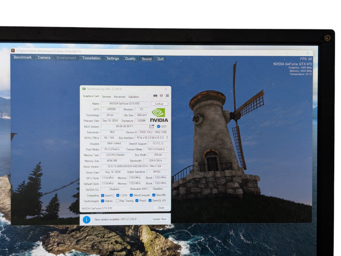Take a GPU-Z screenshot with camera icon
Image resolution: width=341 pixels, height=256 pixels.
coord(155,96)
